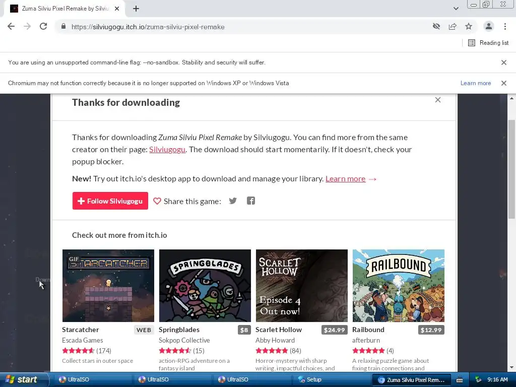
Task: Click the Starcatcher star rating (174)
Action: [87, 351]
